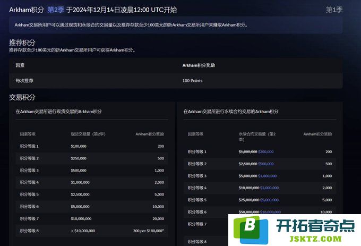Click the blue '$2,000,000' perpetual volume
Image resolution: width=361 pixels, height=246 pixels.
(269, 188)
